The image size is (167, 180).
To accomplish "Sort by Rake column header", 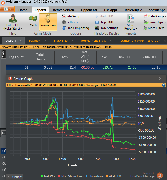I will 103,57.
